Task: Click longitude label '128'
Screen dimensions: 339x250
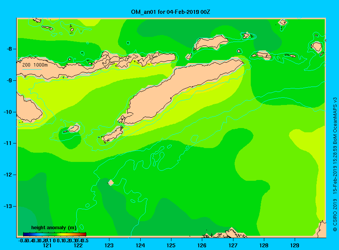Action: coord(264,245)
